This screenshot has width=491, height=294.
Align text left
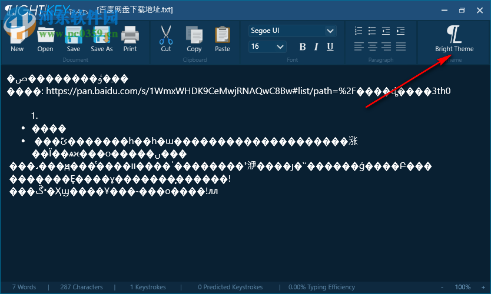359,46
